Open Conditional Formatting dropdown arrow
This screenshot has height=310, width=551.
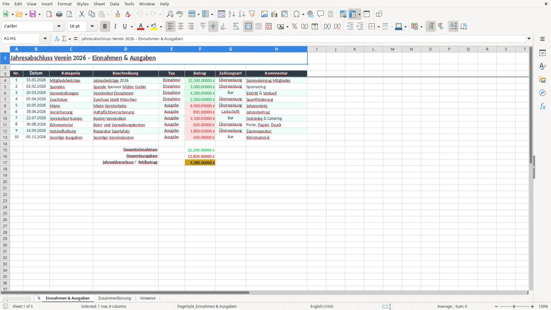point(421,27)
